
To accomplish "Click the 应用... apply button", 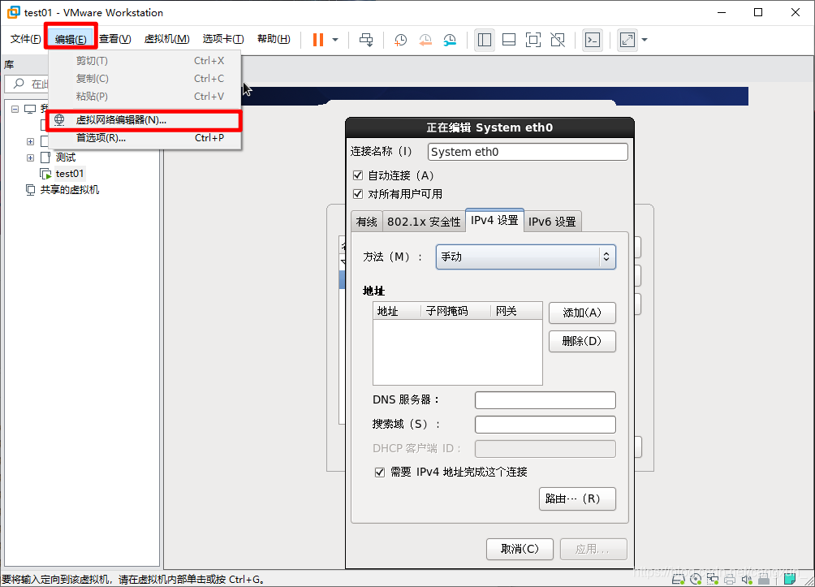I will tap(593, 549).
